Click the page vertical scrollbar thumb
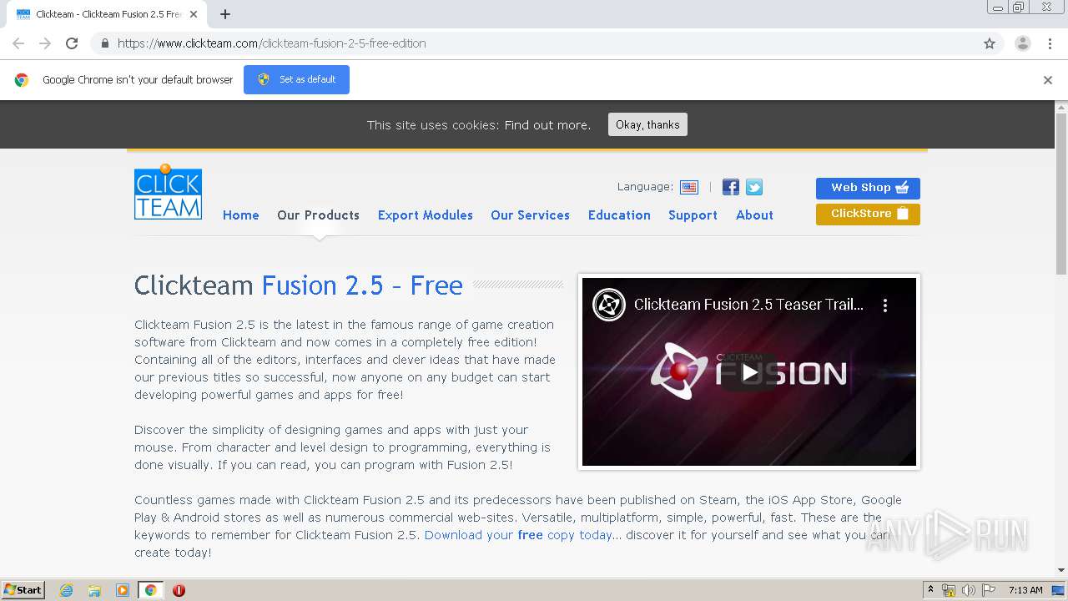 1061,192
